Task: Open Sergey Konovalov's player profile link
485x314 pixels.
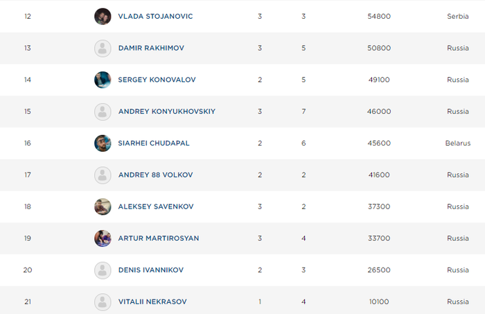Action: [x=157, y=80]
